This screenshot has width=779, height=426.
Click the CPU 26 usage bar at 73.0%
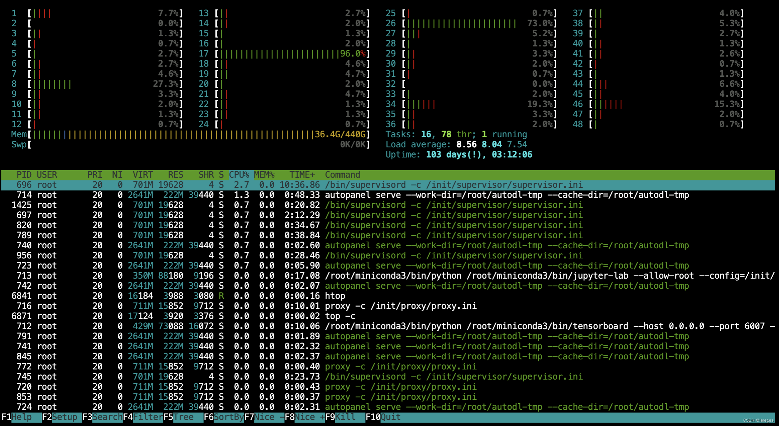click(x=471, y=24)
